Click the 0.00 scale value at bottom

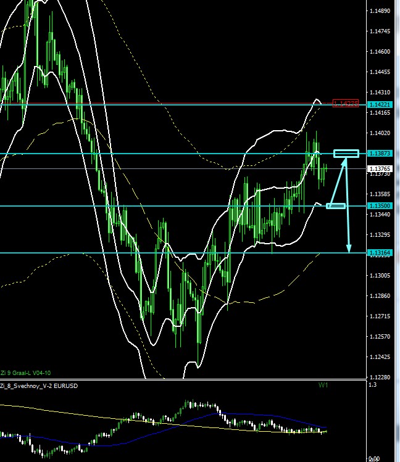[x=374, y=458]
